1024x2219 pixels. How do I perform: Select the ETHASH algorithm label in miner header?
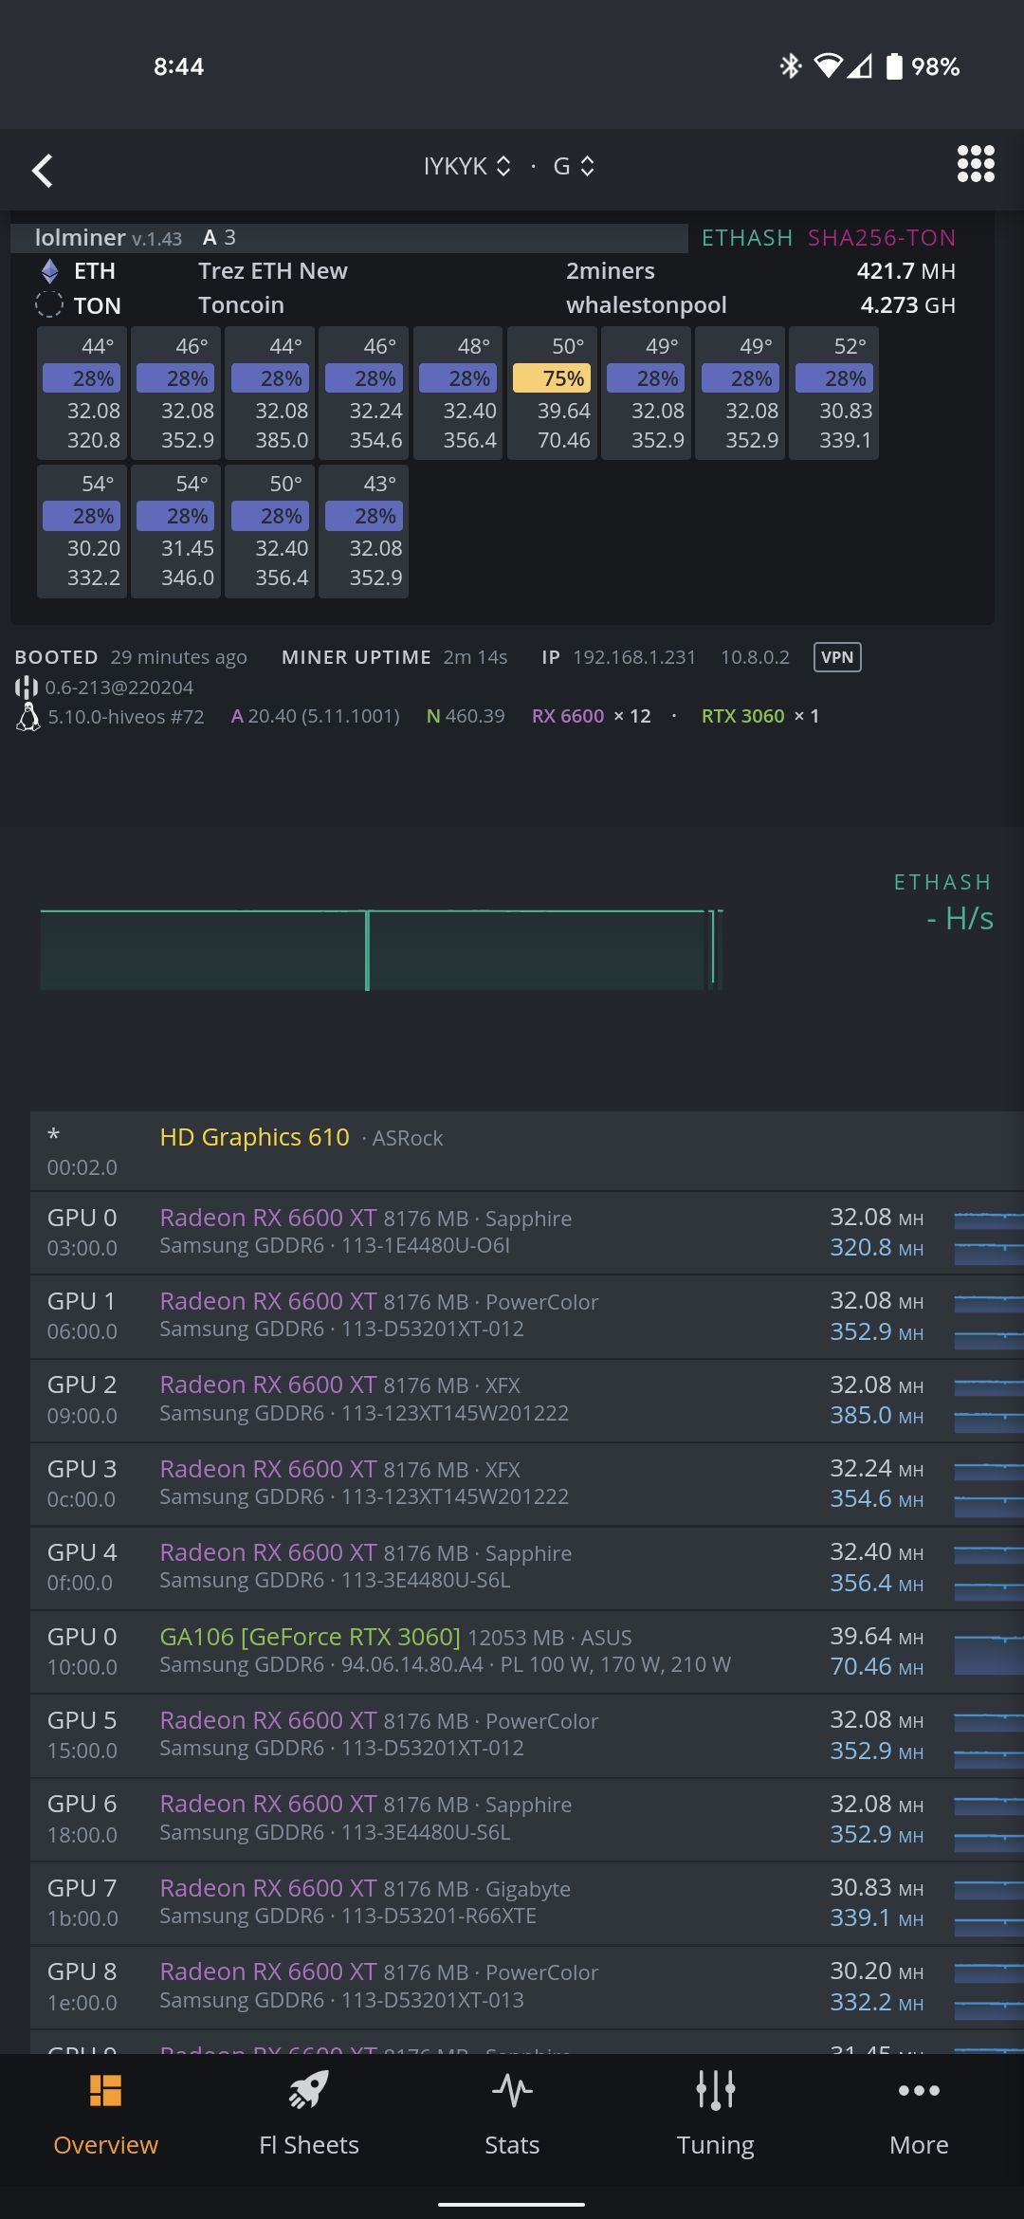(747, 238)
